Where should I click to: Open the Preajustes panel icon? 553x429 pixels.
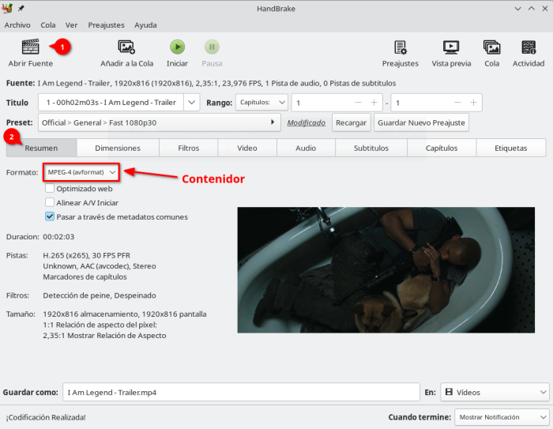tap(401, 47)
